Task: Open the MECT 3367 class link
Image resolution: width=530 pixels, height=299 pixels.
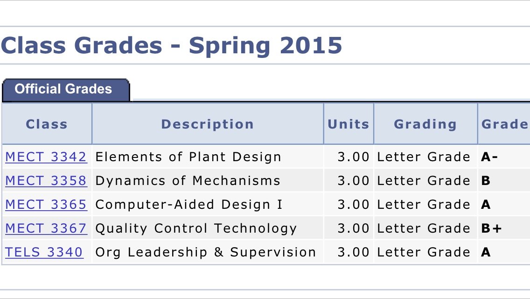Action: [x=46, y=228]
